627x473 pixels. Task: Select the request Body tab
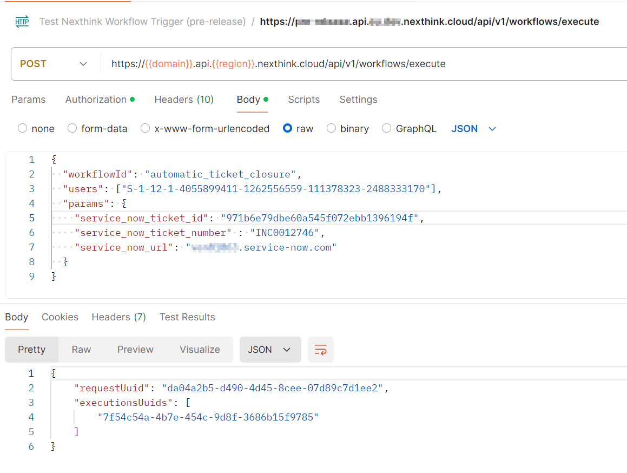point(252,100)
